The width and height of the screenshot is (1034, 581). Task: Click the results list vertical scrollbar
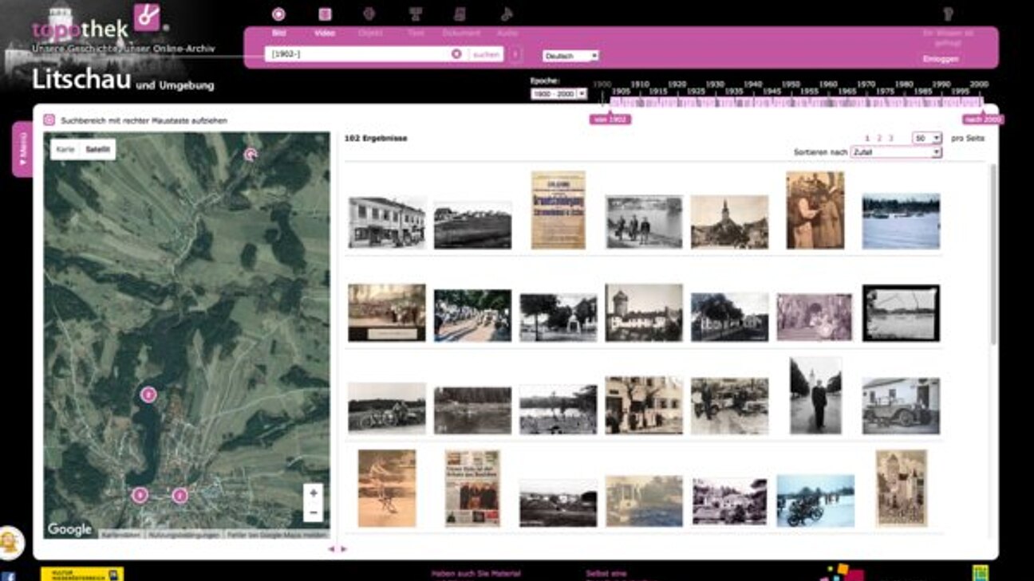[x=993, y=255]
